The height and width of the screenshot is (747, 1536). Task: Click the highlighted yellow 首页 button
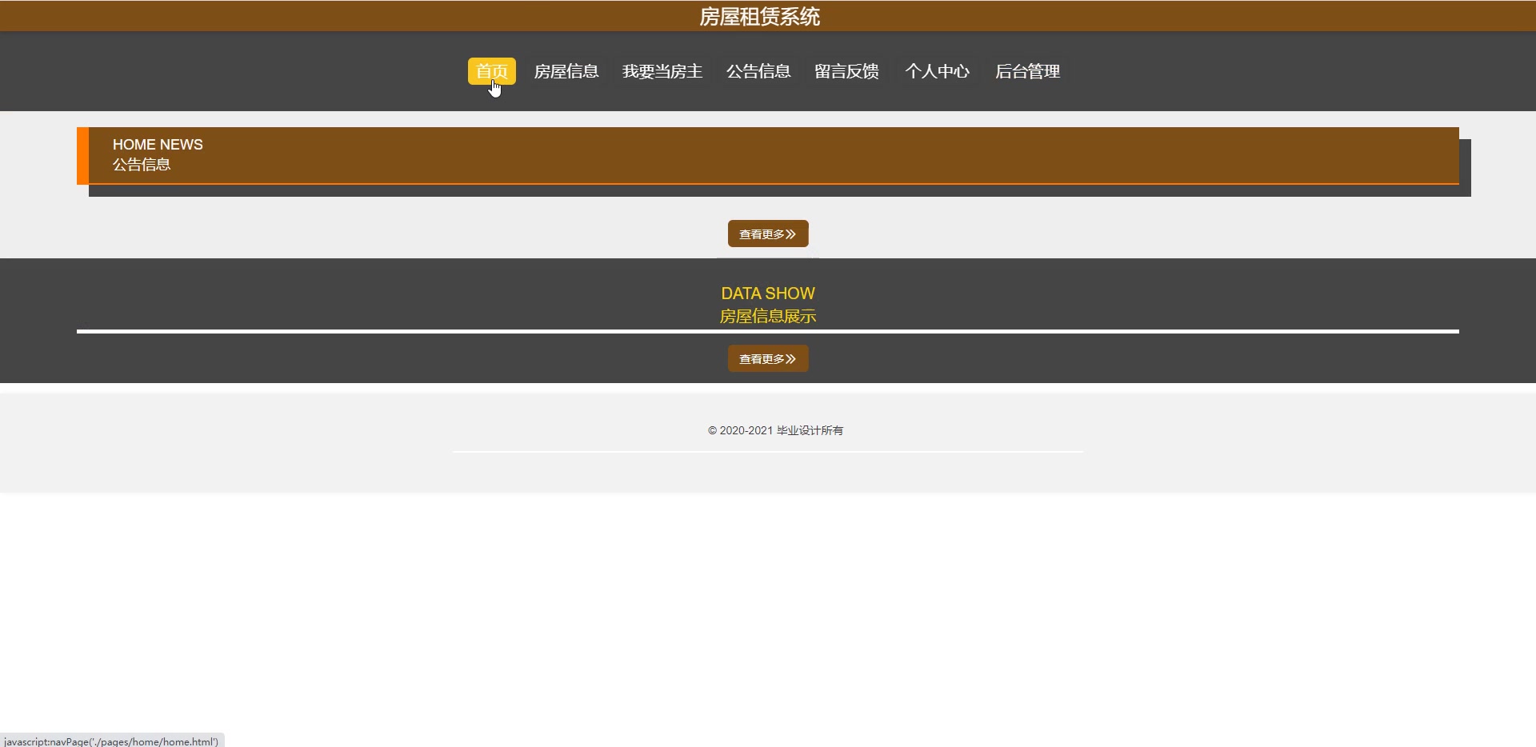click(491, 70)
